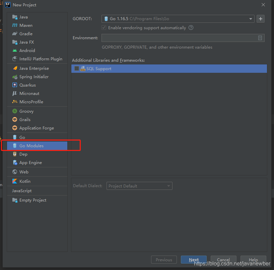Click the Java Enterprise icon
274x270 pixels.
point(15,68)
